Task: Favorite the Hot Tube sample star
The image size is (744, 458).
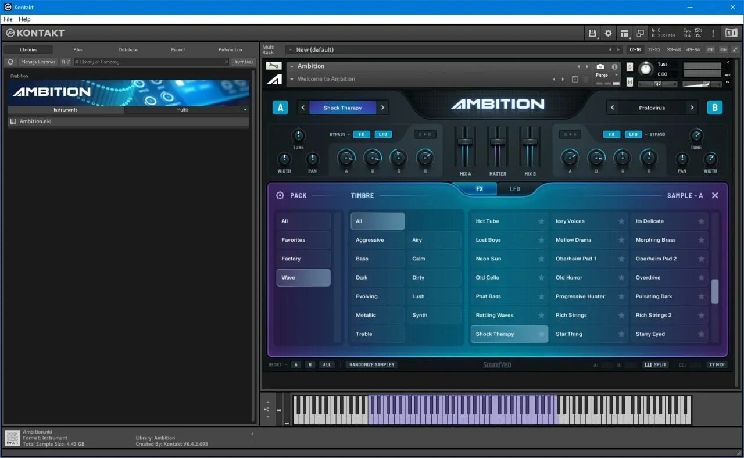Action: pos(541,221)
